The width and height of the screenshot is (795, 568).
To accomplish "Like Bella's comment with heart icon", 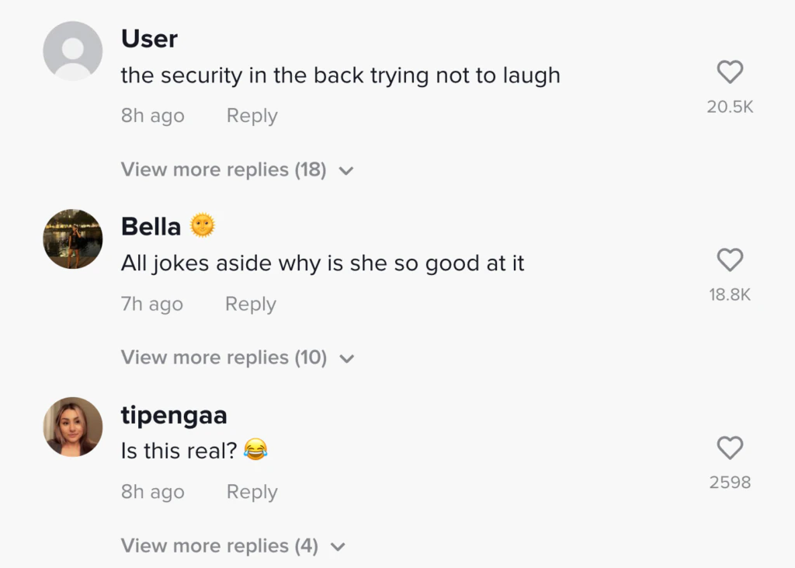I will pyautogui.click(x=730, y=260).
